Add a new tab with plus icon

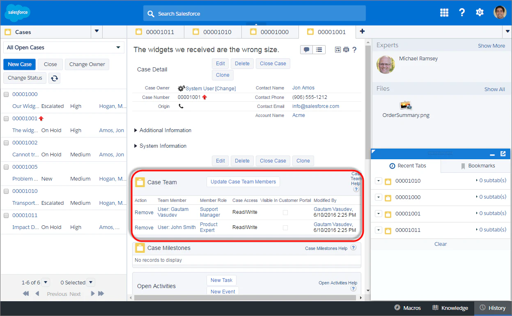(x=362, y=31)
